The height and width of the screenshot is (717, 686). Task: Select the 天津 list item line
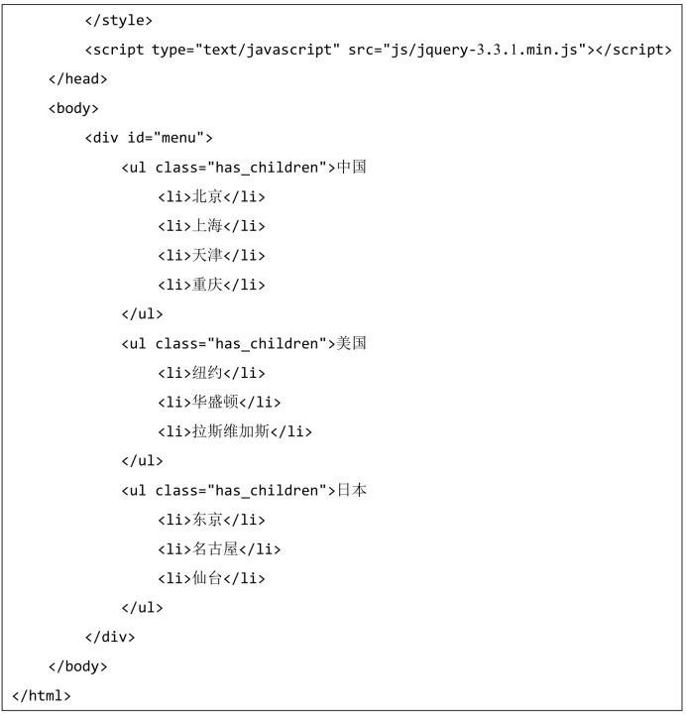(211, 255)
